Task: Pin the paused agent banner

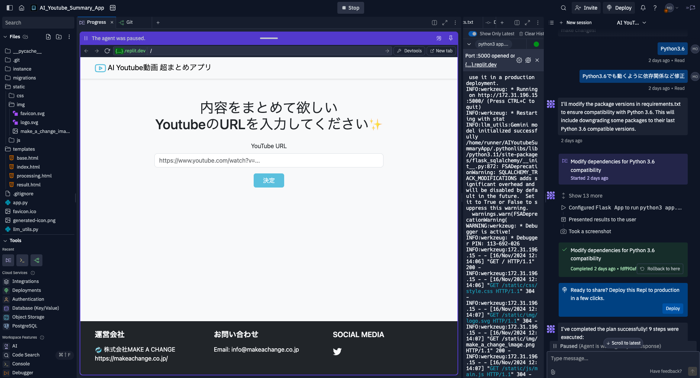Action: click(451, 38)
